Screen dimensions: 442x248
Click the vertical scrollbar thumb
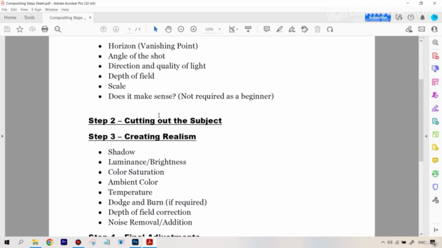tap(421, 121)
